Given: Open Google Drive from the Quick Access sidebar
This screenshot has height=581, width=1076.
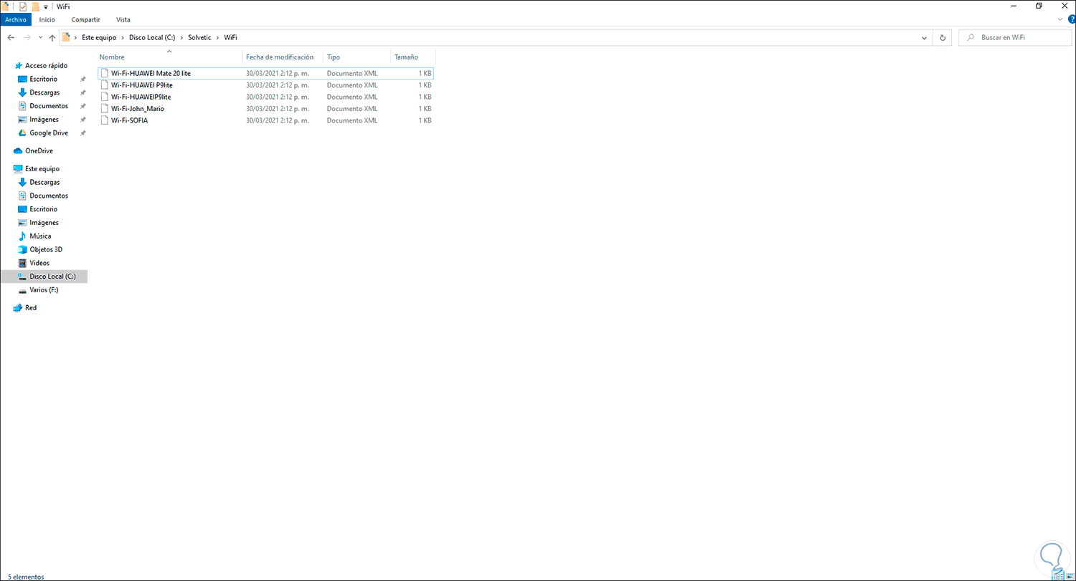Looking at the screenshot, I should (48, 133).
